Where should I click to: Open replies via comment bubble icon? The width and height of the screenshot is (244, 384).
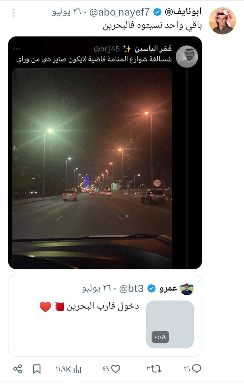tap(193, 369)
